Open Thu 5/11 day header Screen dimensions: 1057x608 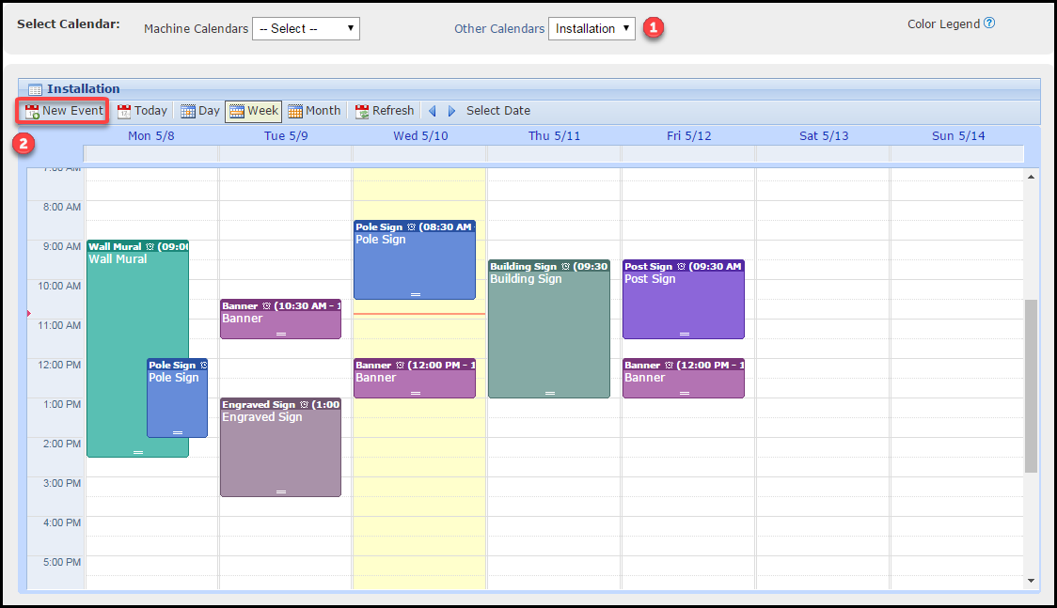coord(554,135)
